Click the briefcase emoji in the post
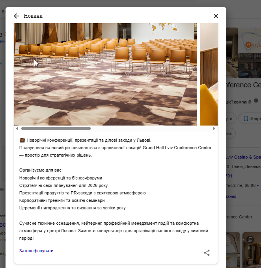Viewport: 261px width, 268px height. [22, 140]
